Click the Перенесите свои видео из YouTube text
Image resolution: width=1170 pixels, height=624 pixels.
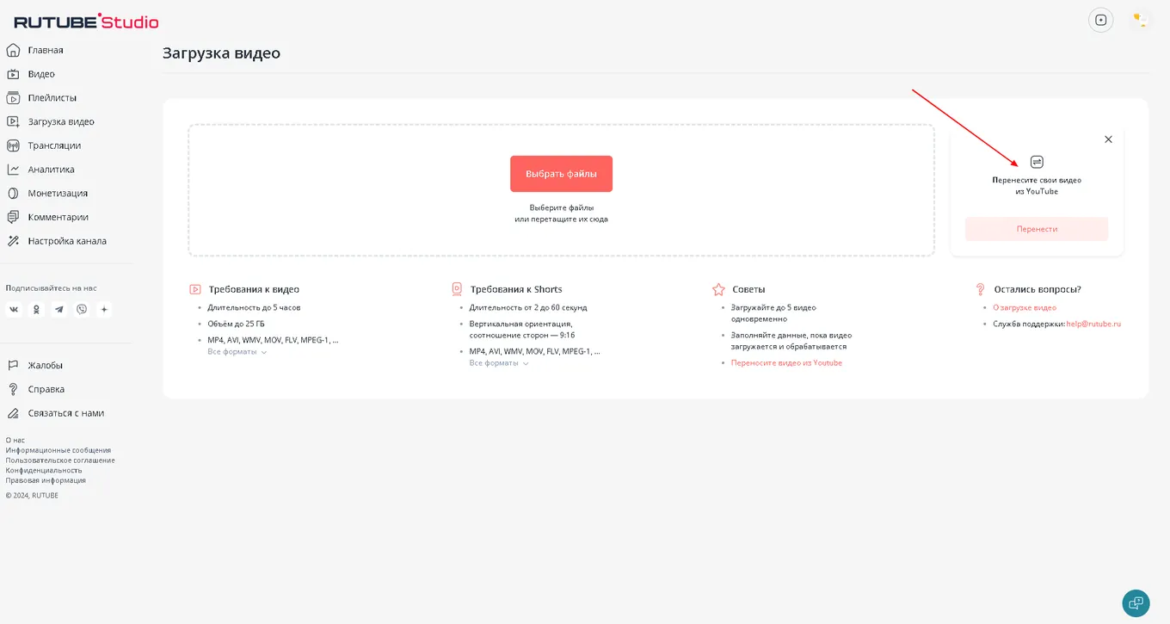click(x=1037, y=186)
